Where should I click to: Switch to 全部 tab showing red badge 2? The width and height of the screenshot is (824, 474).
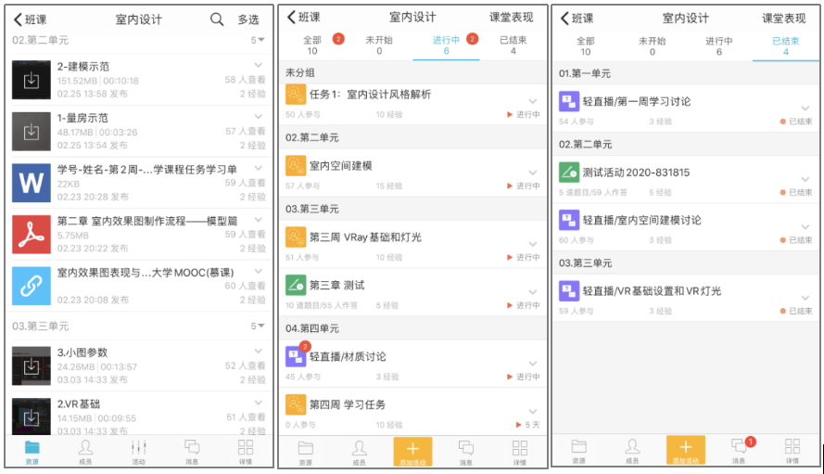click(x=313, y=45)
